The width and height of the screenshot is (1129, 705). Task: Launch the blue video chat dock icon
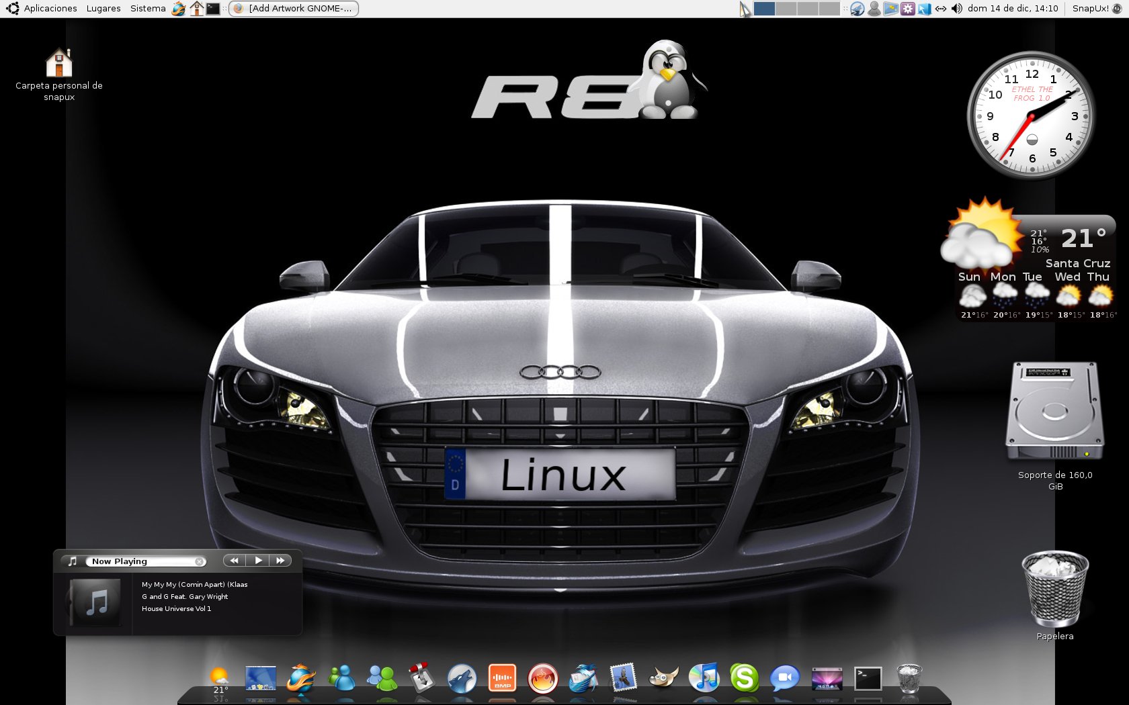click(x=785, y=678)
